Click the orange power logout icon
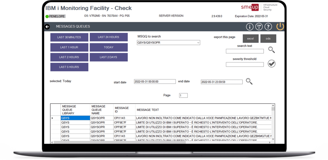This screenshot has width=328, height=160. [280, 26]
